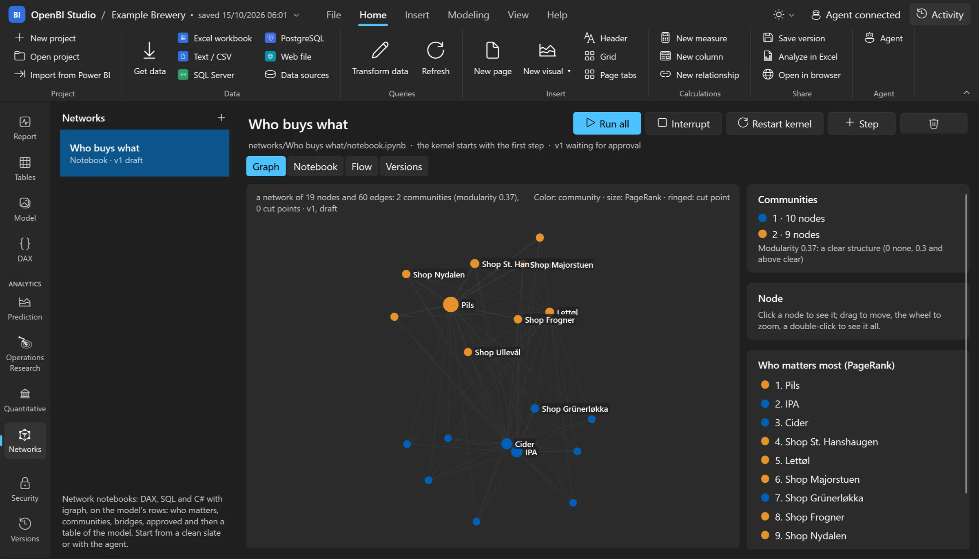Expand the saved version dropdown chevron

(x=296, y=15)
